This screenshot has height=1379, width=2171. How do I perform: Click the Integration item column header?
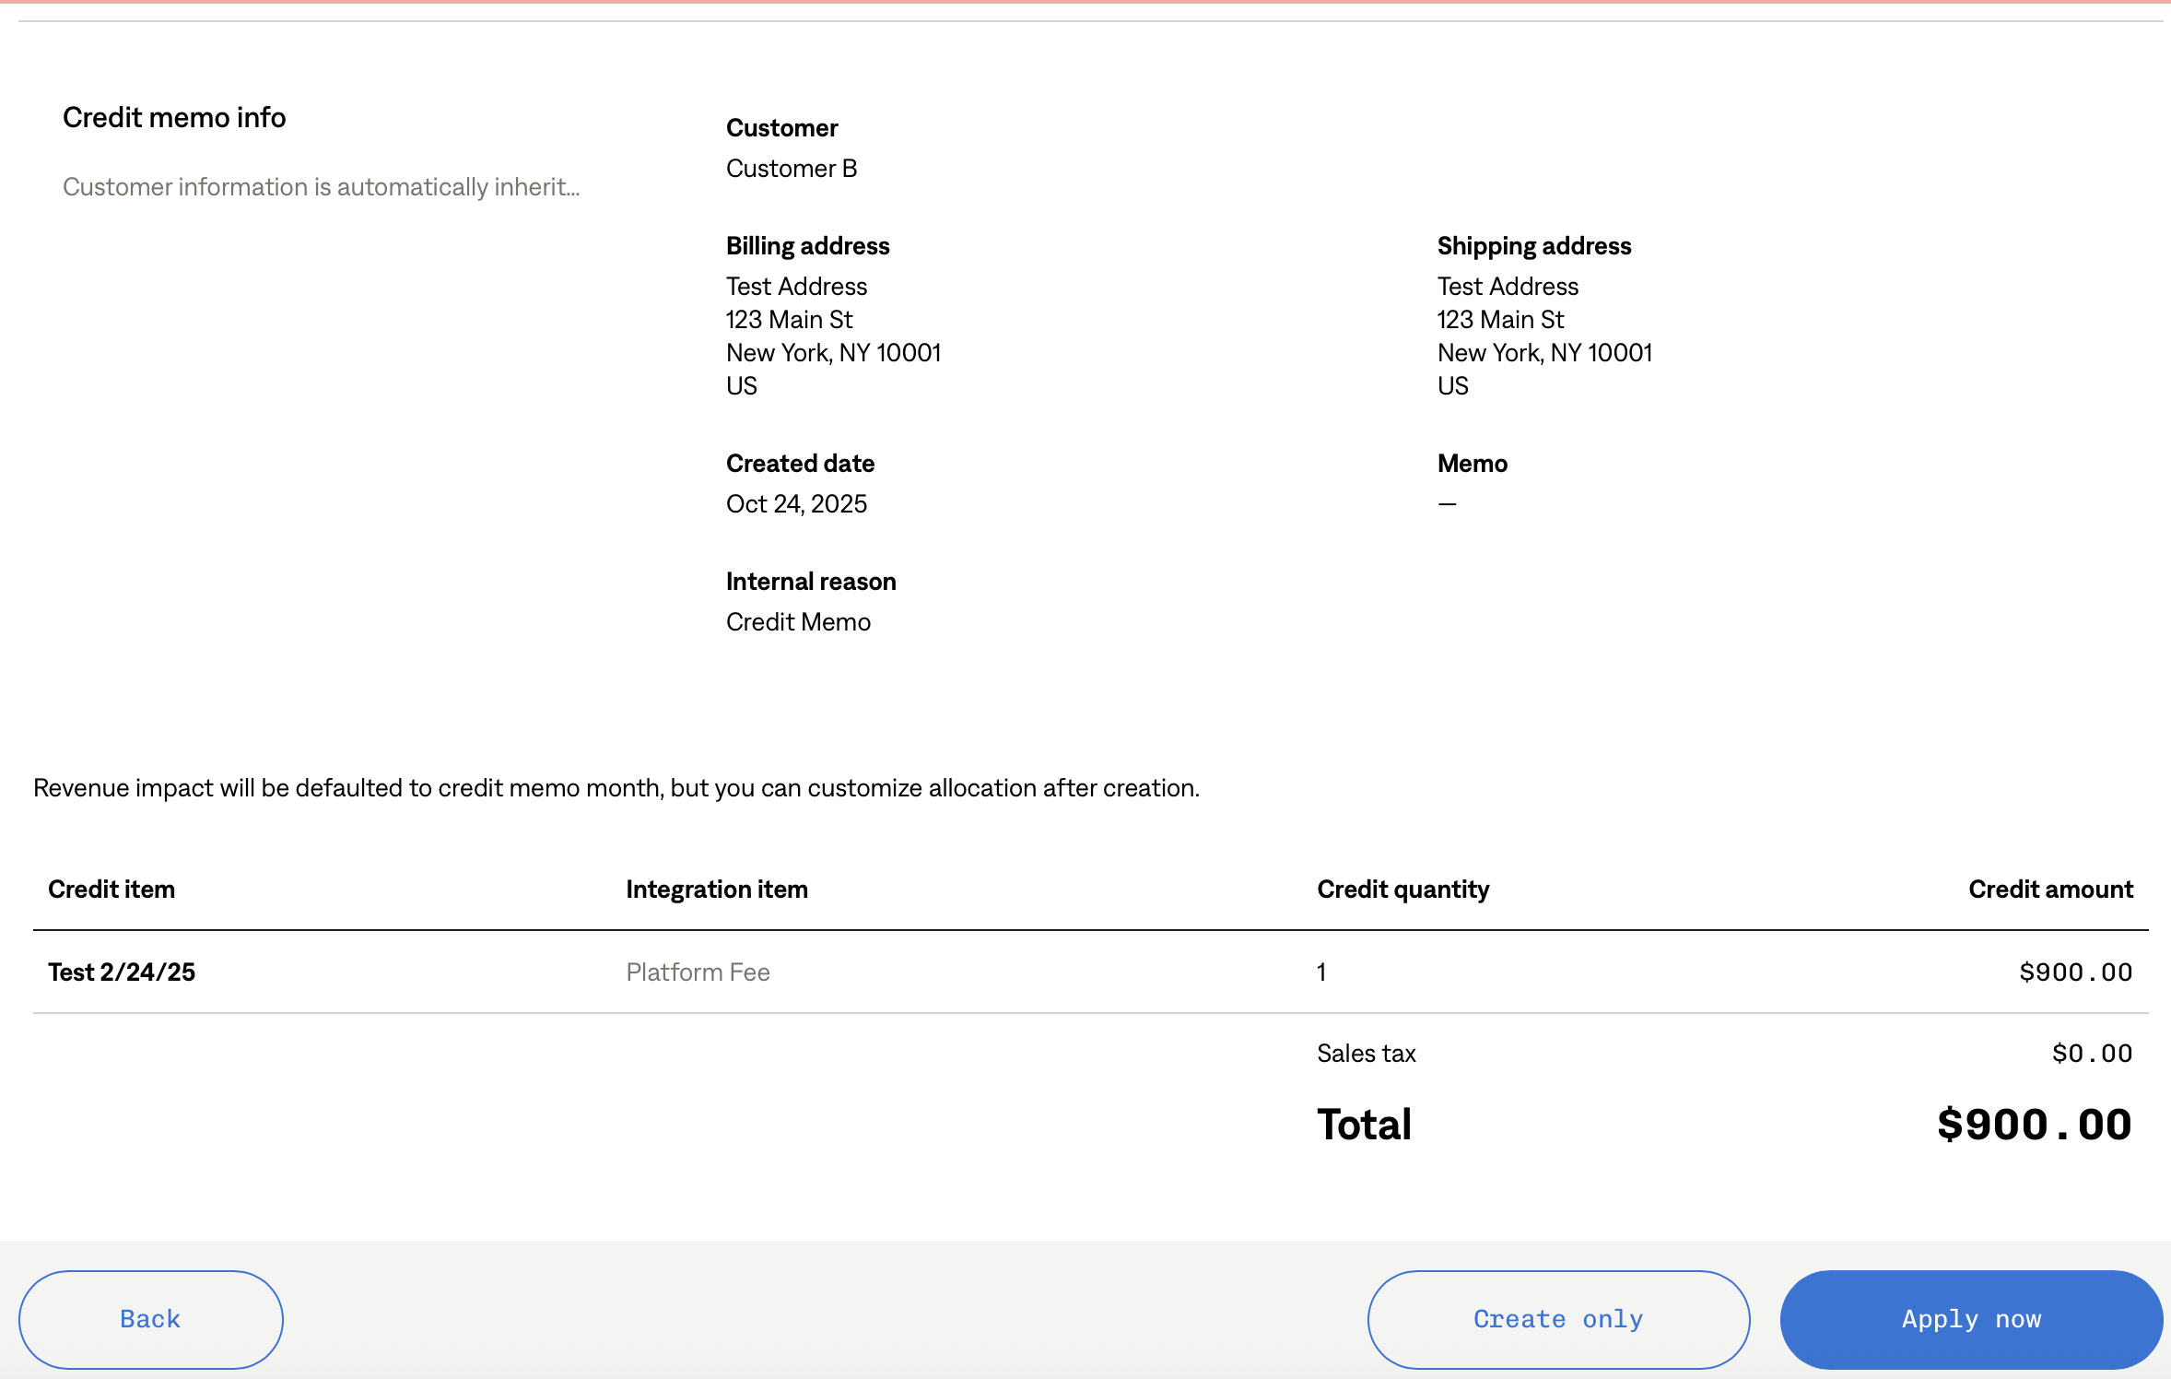(716, 890)
